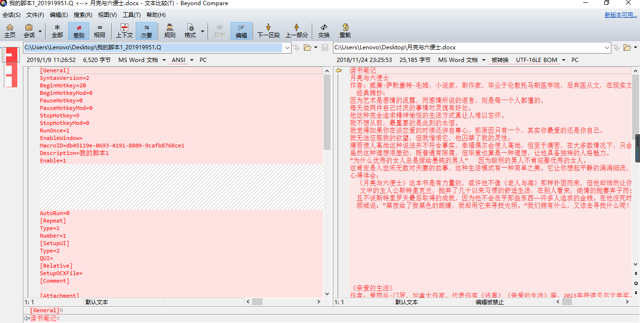Show only matching lines with 相同

tap(100, 31)
